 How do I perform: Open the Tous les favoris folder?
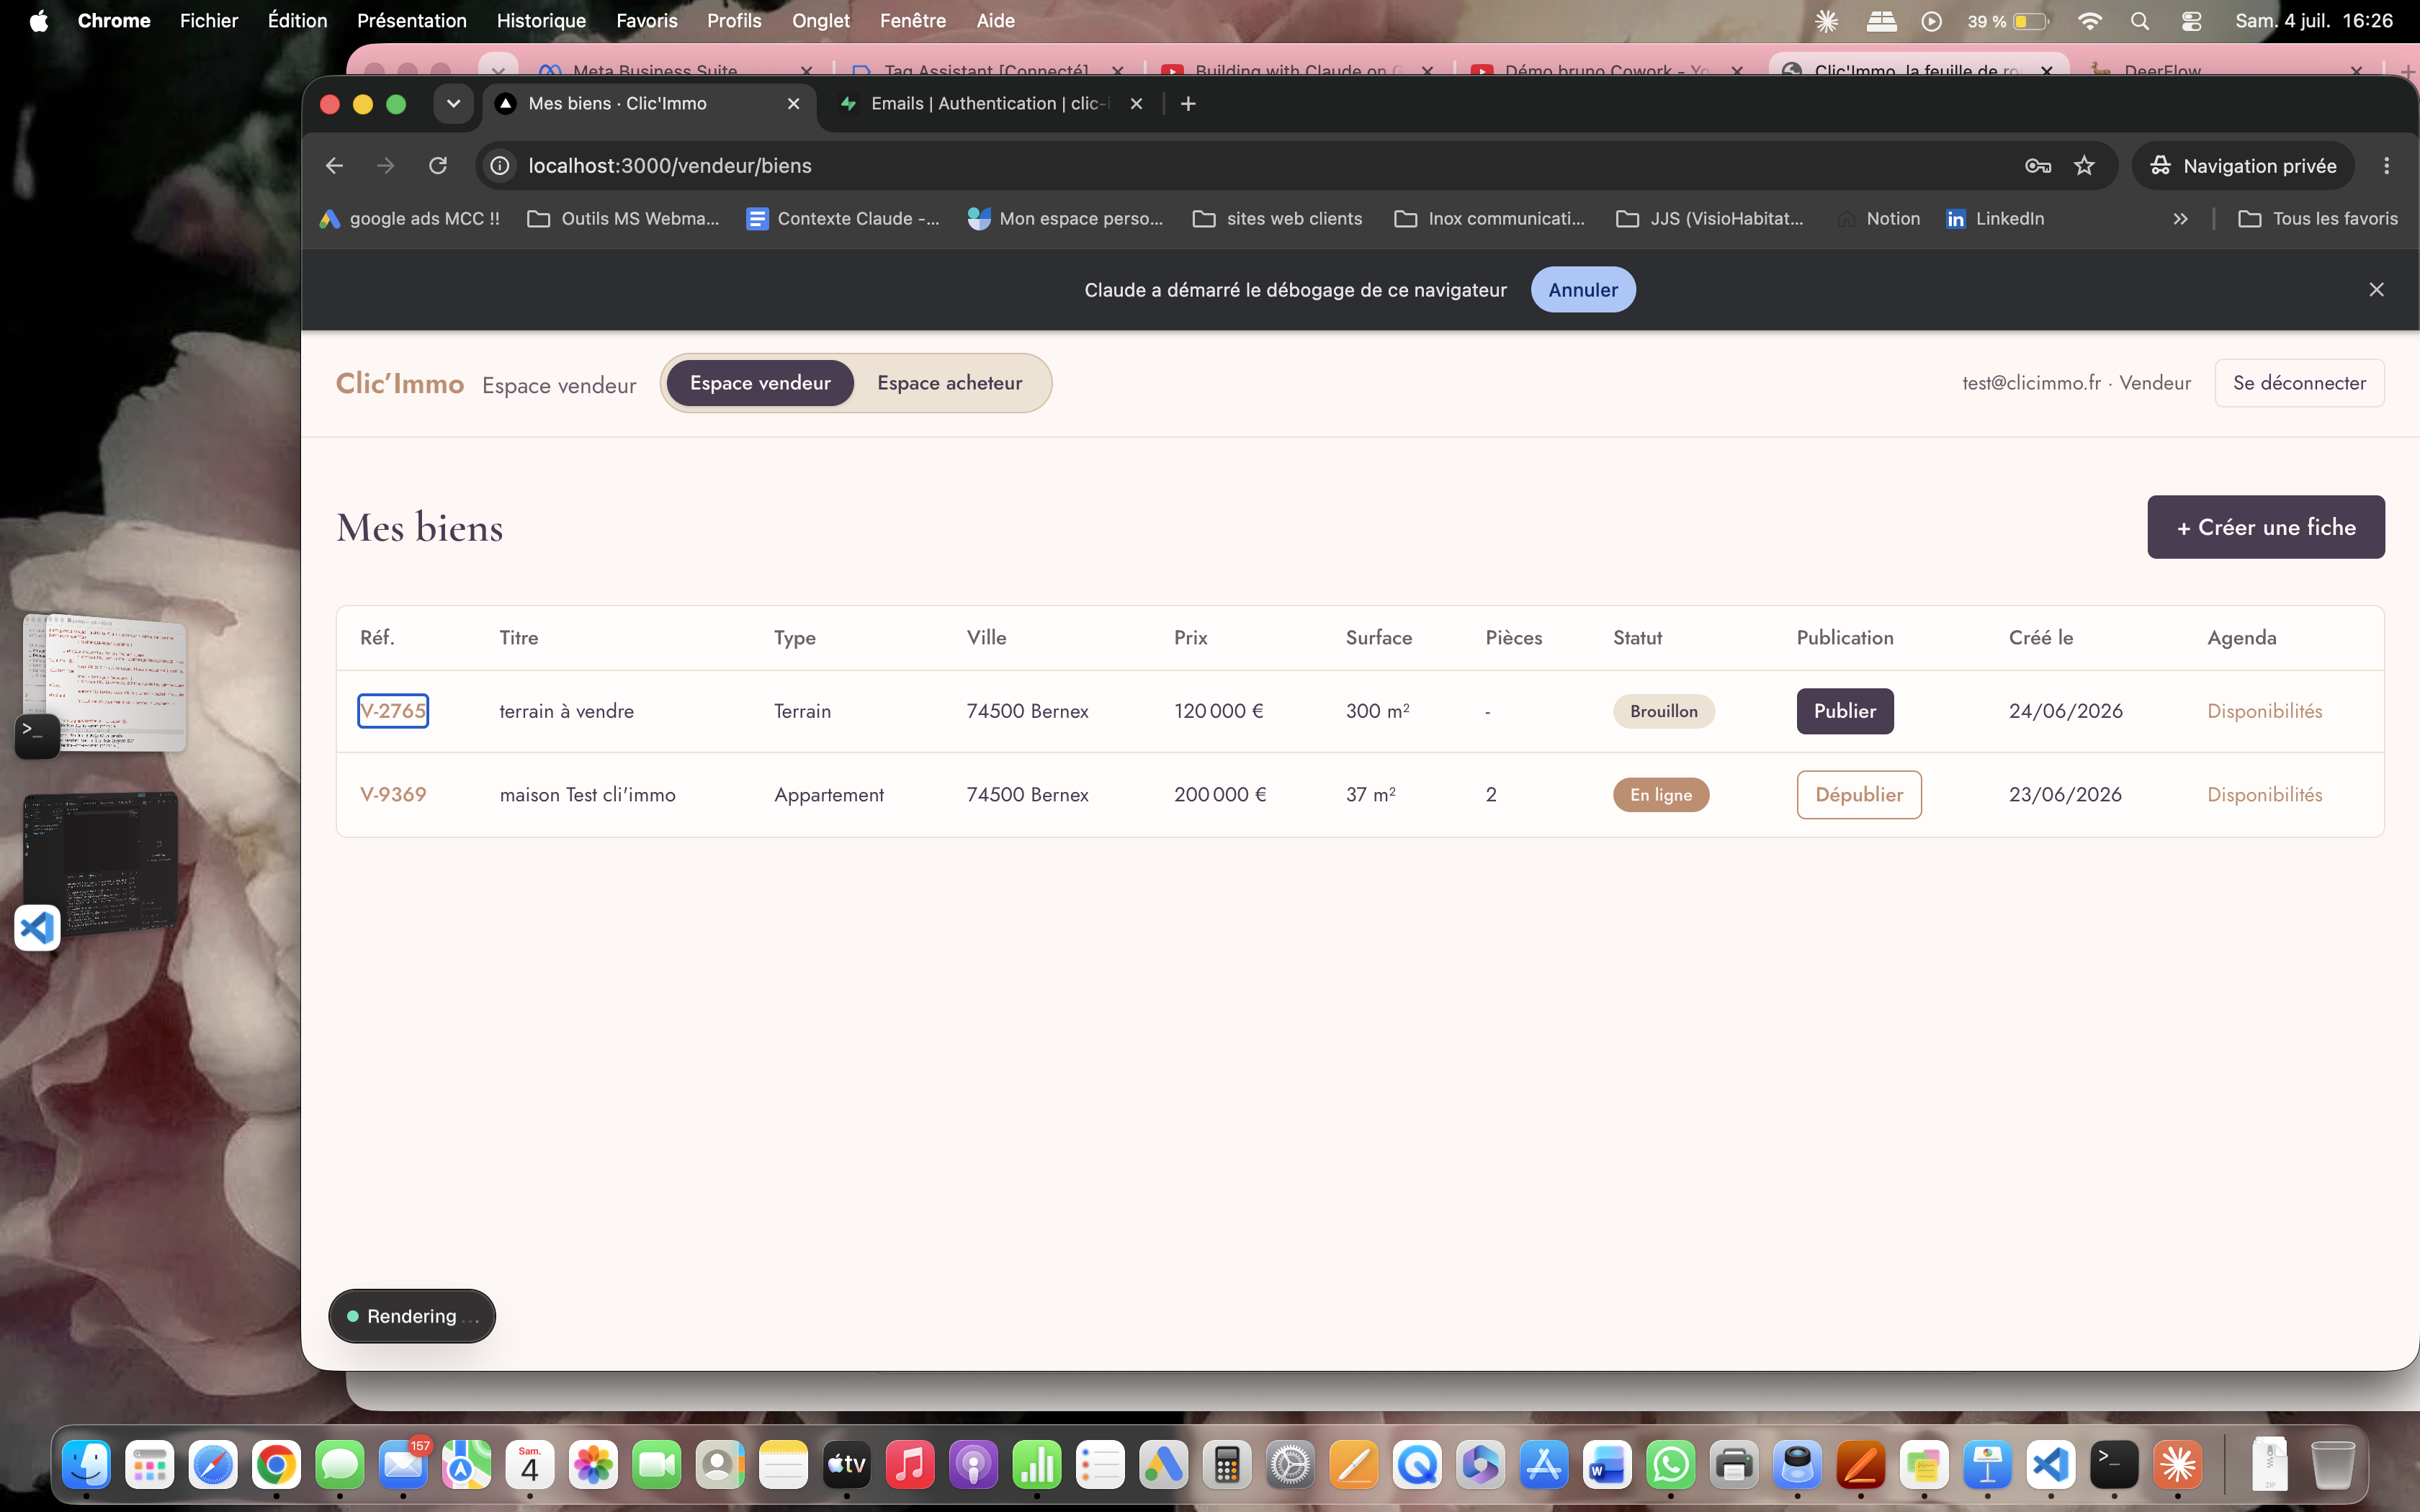(2318, 218)
